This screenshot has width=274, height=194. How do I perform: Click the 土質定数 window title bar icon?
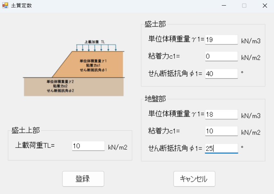point(5,6)
